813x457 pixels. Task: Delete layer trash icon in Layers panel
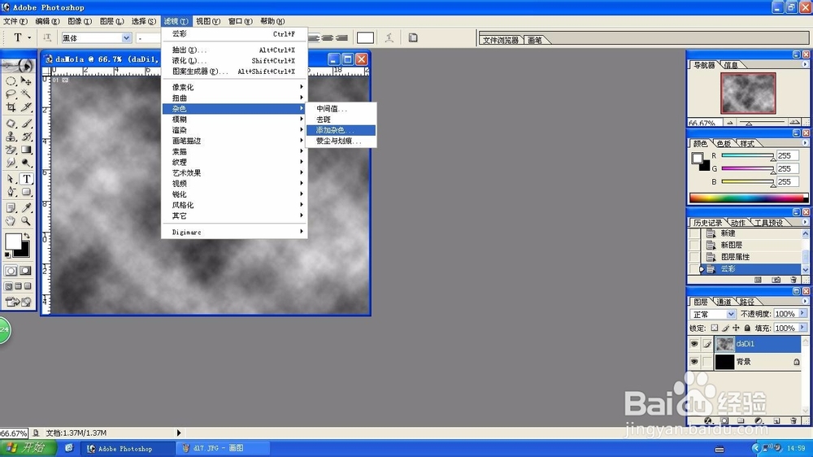[x=793, y=420]
